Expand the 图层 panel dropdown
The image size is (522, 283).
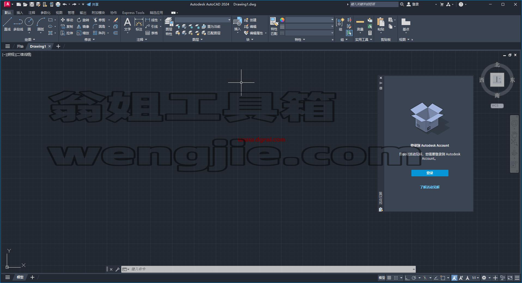click(198, 39)
